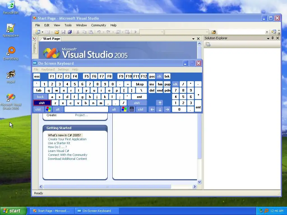Screen dimensions: 287x215
Task: Click the Add New Item toolbar icon
Action: pos(47,32)
